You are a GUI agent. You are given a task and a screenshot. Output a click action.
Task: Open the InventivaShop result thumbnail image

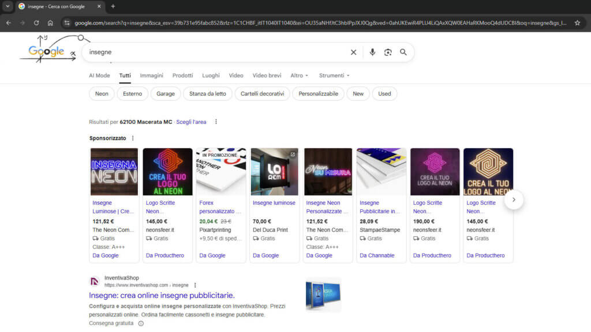tap(323, 295)
